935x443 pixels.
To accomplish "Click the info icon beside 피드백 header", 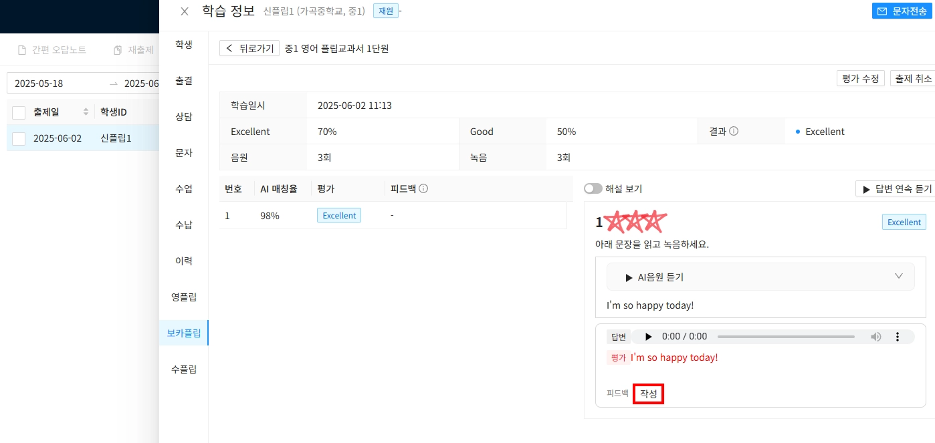I will (x=423, y=189).
